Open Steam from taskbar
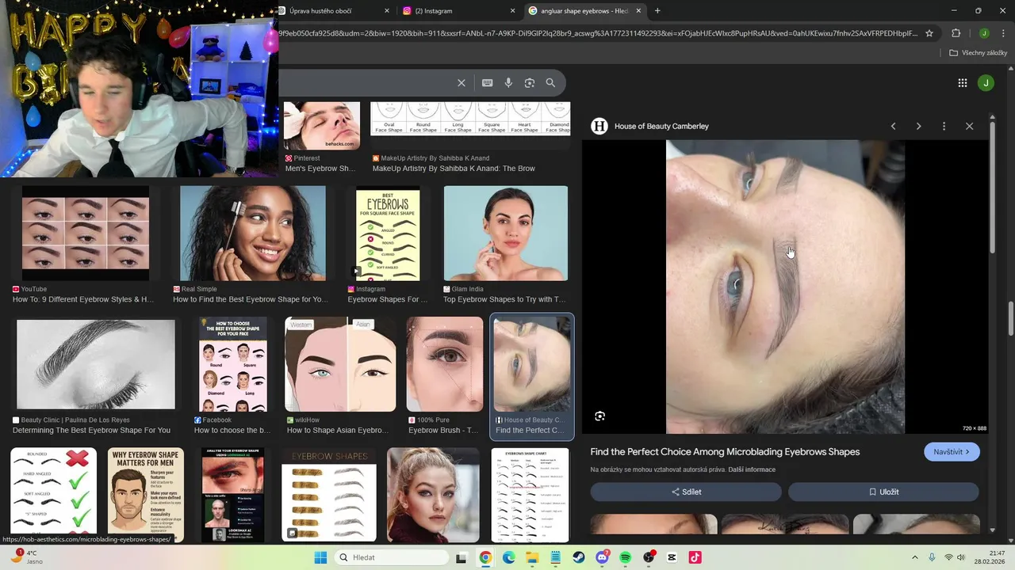 click(579, 557)
